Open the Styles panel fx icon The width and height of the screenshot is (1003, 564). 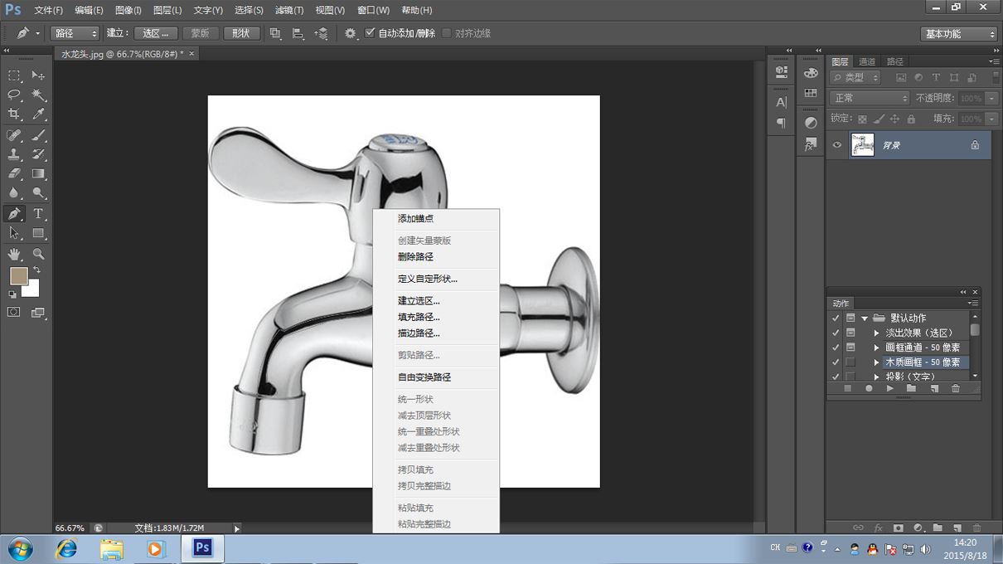[811, 144]
